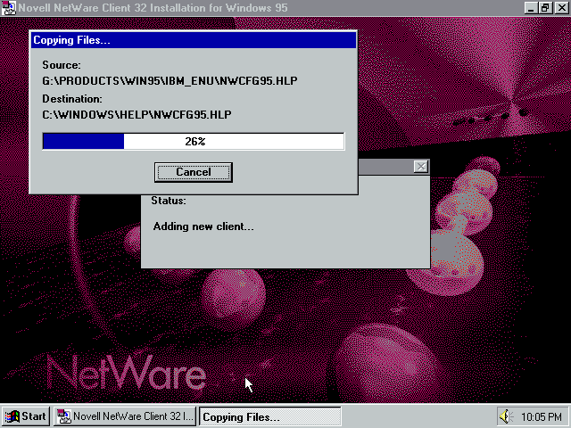Click the Copying Files dialog title bar
The width and height of the screenshot is (571, 428).
194,40
